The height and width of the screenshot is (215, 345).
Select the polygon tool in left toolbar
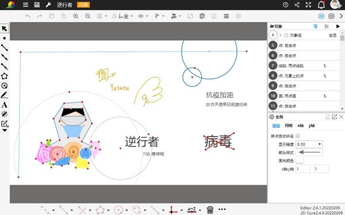tap(4, 76)
